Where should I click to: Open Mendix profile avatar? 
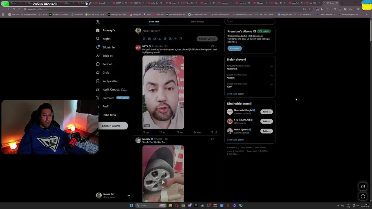(138, 140)
